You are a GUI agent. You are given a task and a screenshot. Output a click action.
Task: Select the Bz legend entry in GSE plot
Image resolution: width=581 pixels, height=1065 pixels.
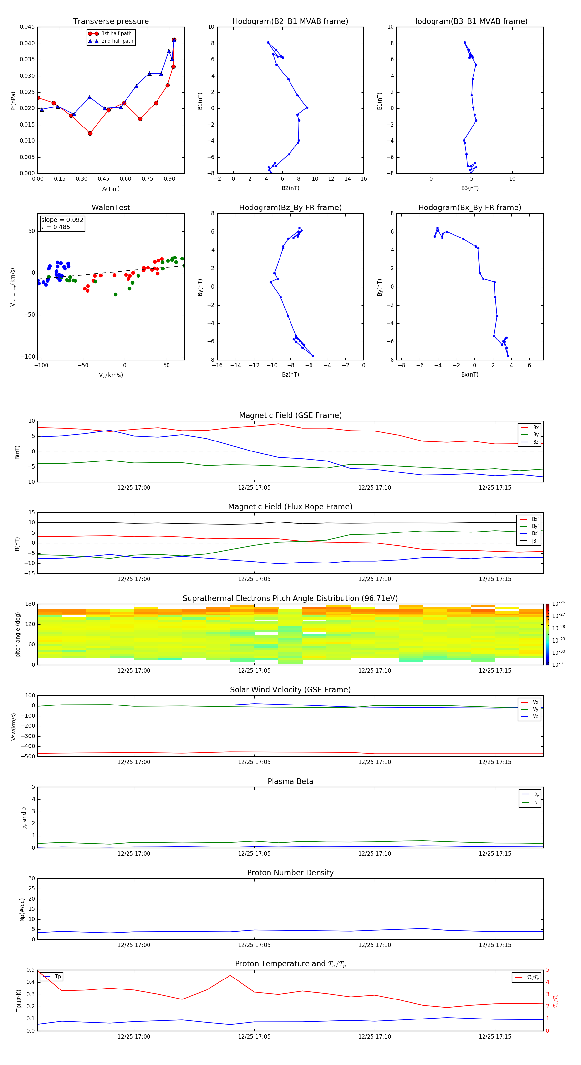[x=530, y=442]
